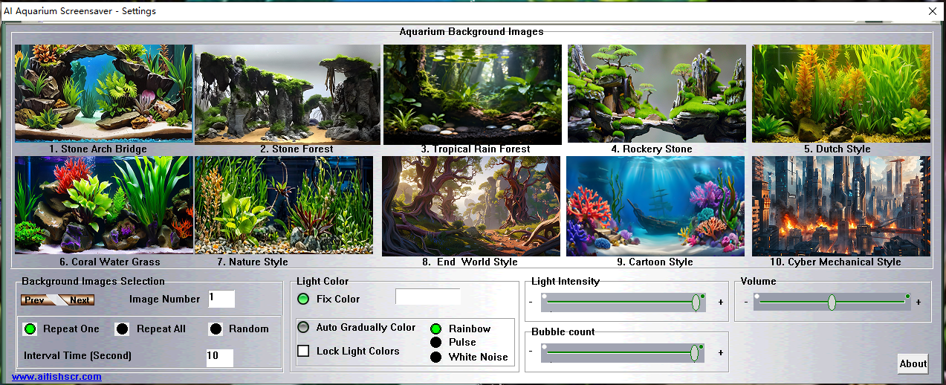Click the Next background button

click(78, 300)
